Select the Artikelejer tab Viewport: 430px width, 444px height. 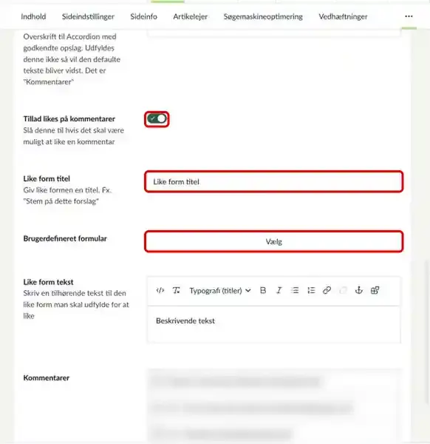point(191,17)
